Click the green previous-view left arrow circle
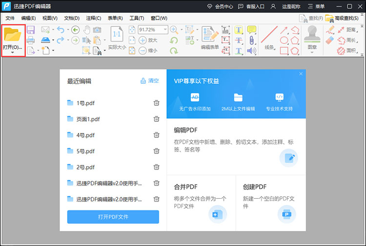This screenshot has height=246, width=366. (75, 30)
